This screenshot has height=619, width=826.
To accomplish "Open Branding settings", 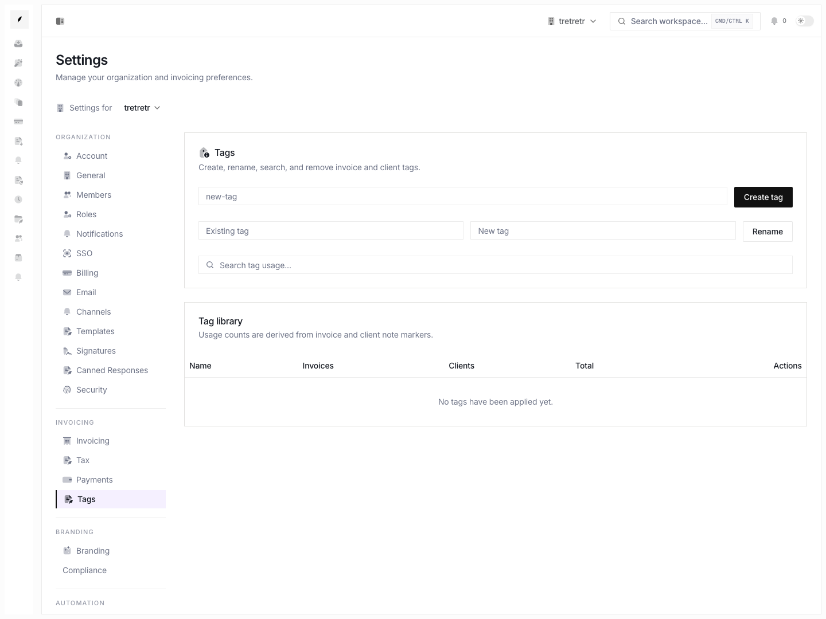I will tap(111, 551).
